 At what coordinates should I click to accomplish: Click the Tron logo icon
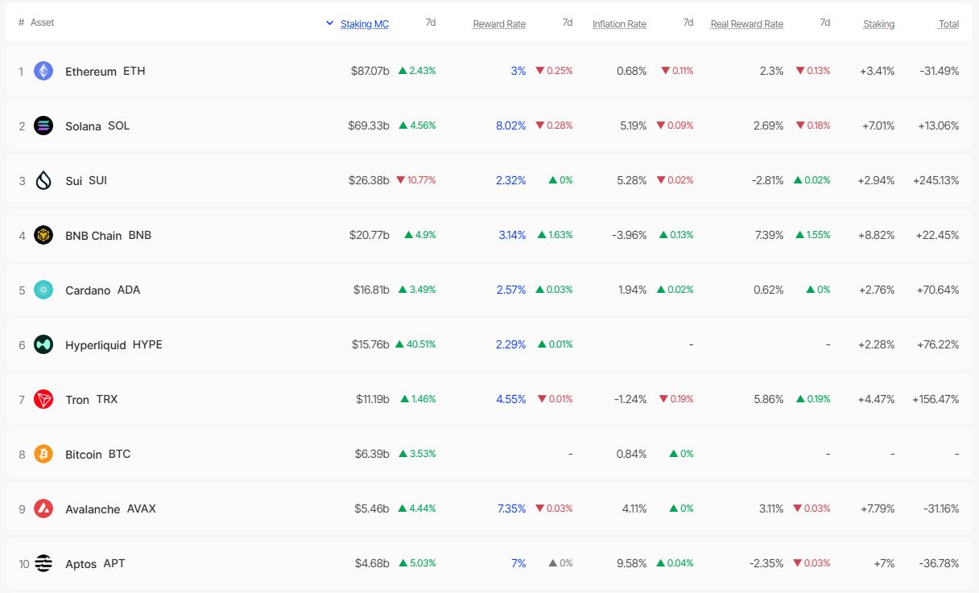pos(43,399)
